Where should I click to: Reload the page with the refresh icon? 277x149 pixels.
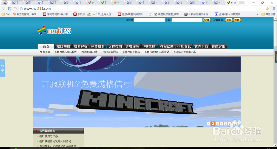pyautogui.click(x=9, y=9)
